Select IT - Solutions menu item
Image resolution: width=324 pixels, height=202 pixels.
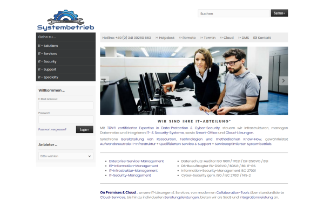point(66,46)
